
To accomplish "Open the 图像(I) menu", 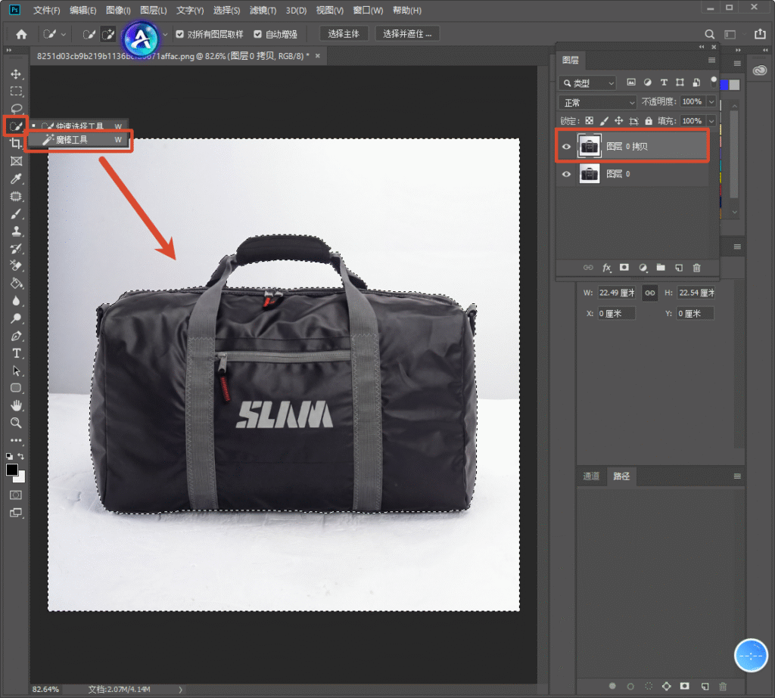I will [118, 11].
